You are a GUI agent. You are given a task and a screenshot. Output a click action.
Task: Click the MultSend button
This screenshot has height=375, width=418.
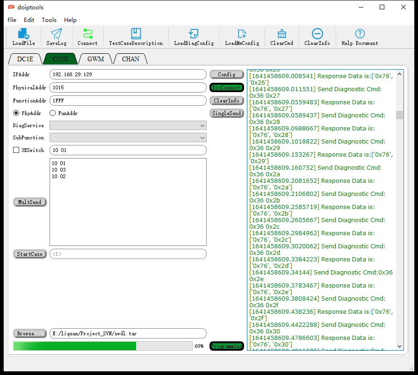pyautogui.click(x=29, y=202)
